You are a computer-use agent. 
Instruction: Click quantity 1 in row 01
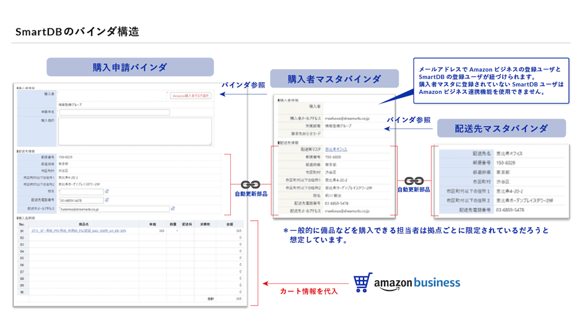tap(177, 231)
